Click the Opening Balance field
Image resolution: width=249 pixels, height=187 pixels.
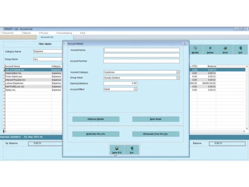point(121,83)
